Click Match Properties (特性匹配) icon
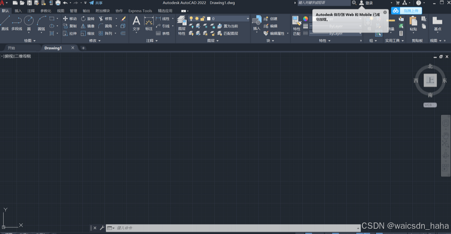The height and width of the screenshot is (234, 451). pos(297,25)
